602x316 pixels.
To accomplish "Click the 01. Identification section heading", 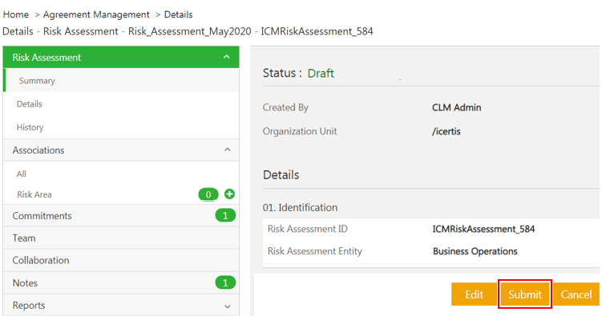I will (301, 208).
